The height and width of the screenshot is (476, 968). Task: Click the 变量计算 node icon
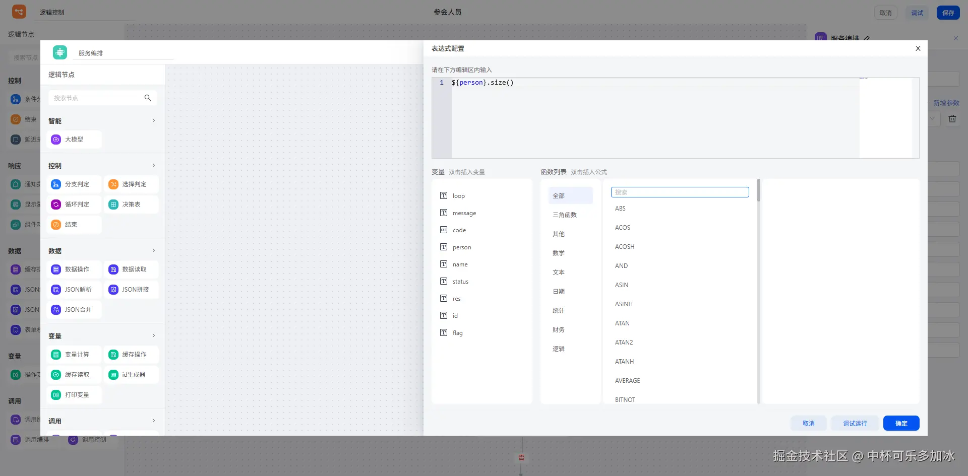(56, 355)
